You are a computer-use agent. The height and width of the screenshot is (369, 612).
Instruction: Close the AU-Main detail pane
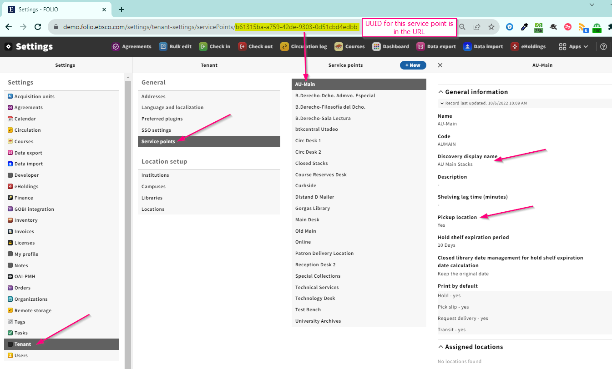tap(440, 65)
